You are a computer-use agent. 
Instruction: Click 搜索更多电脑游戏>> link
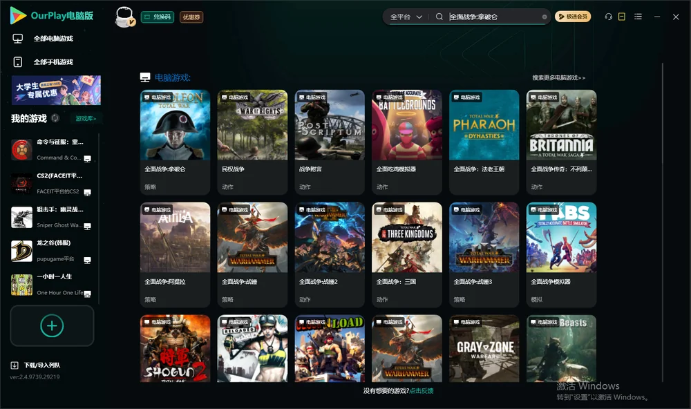559,78
